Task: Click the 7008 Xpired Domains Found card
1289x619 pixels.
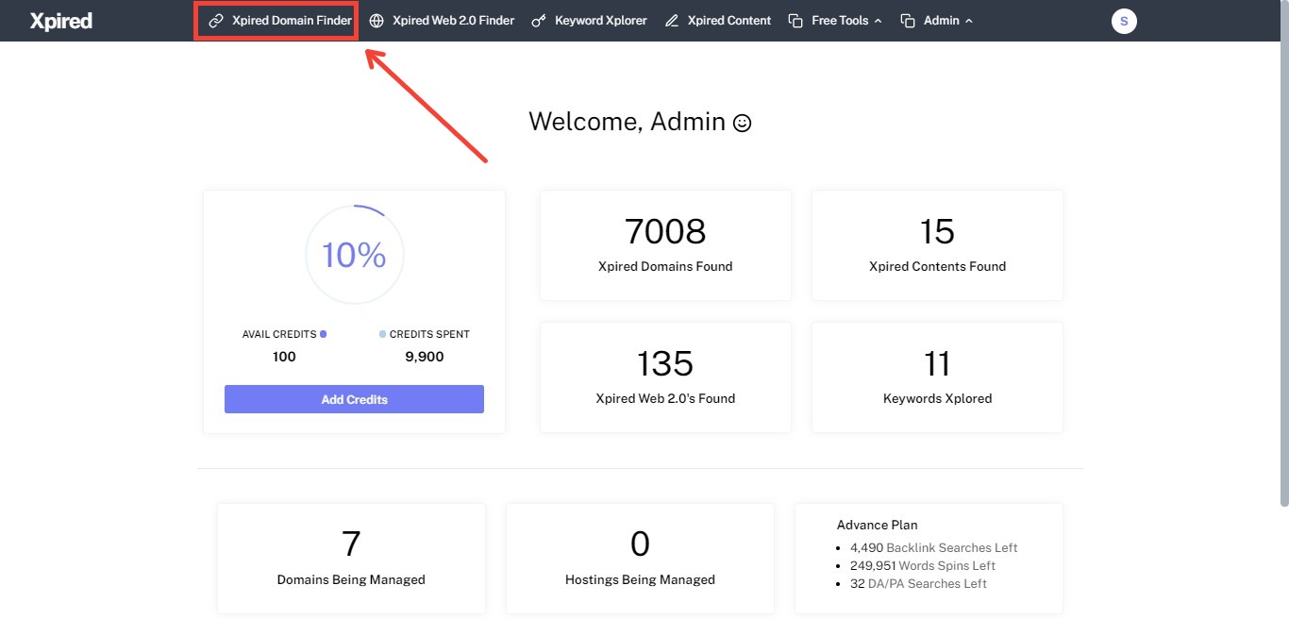Action: click(x=665, y=245)
